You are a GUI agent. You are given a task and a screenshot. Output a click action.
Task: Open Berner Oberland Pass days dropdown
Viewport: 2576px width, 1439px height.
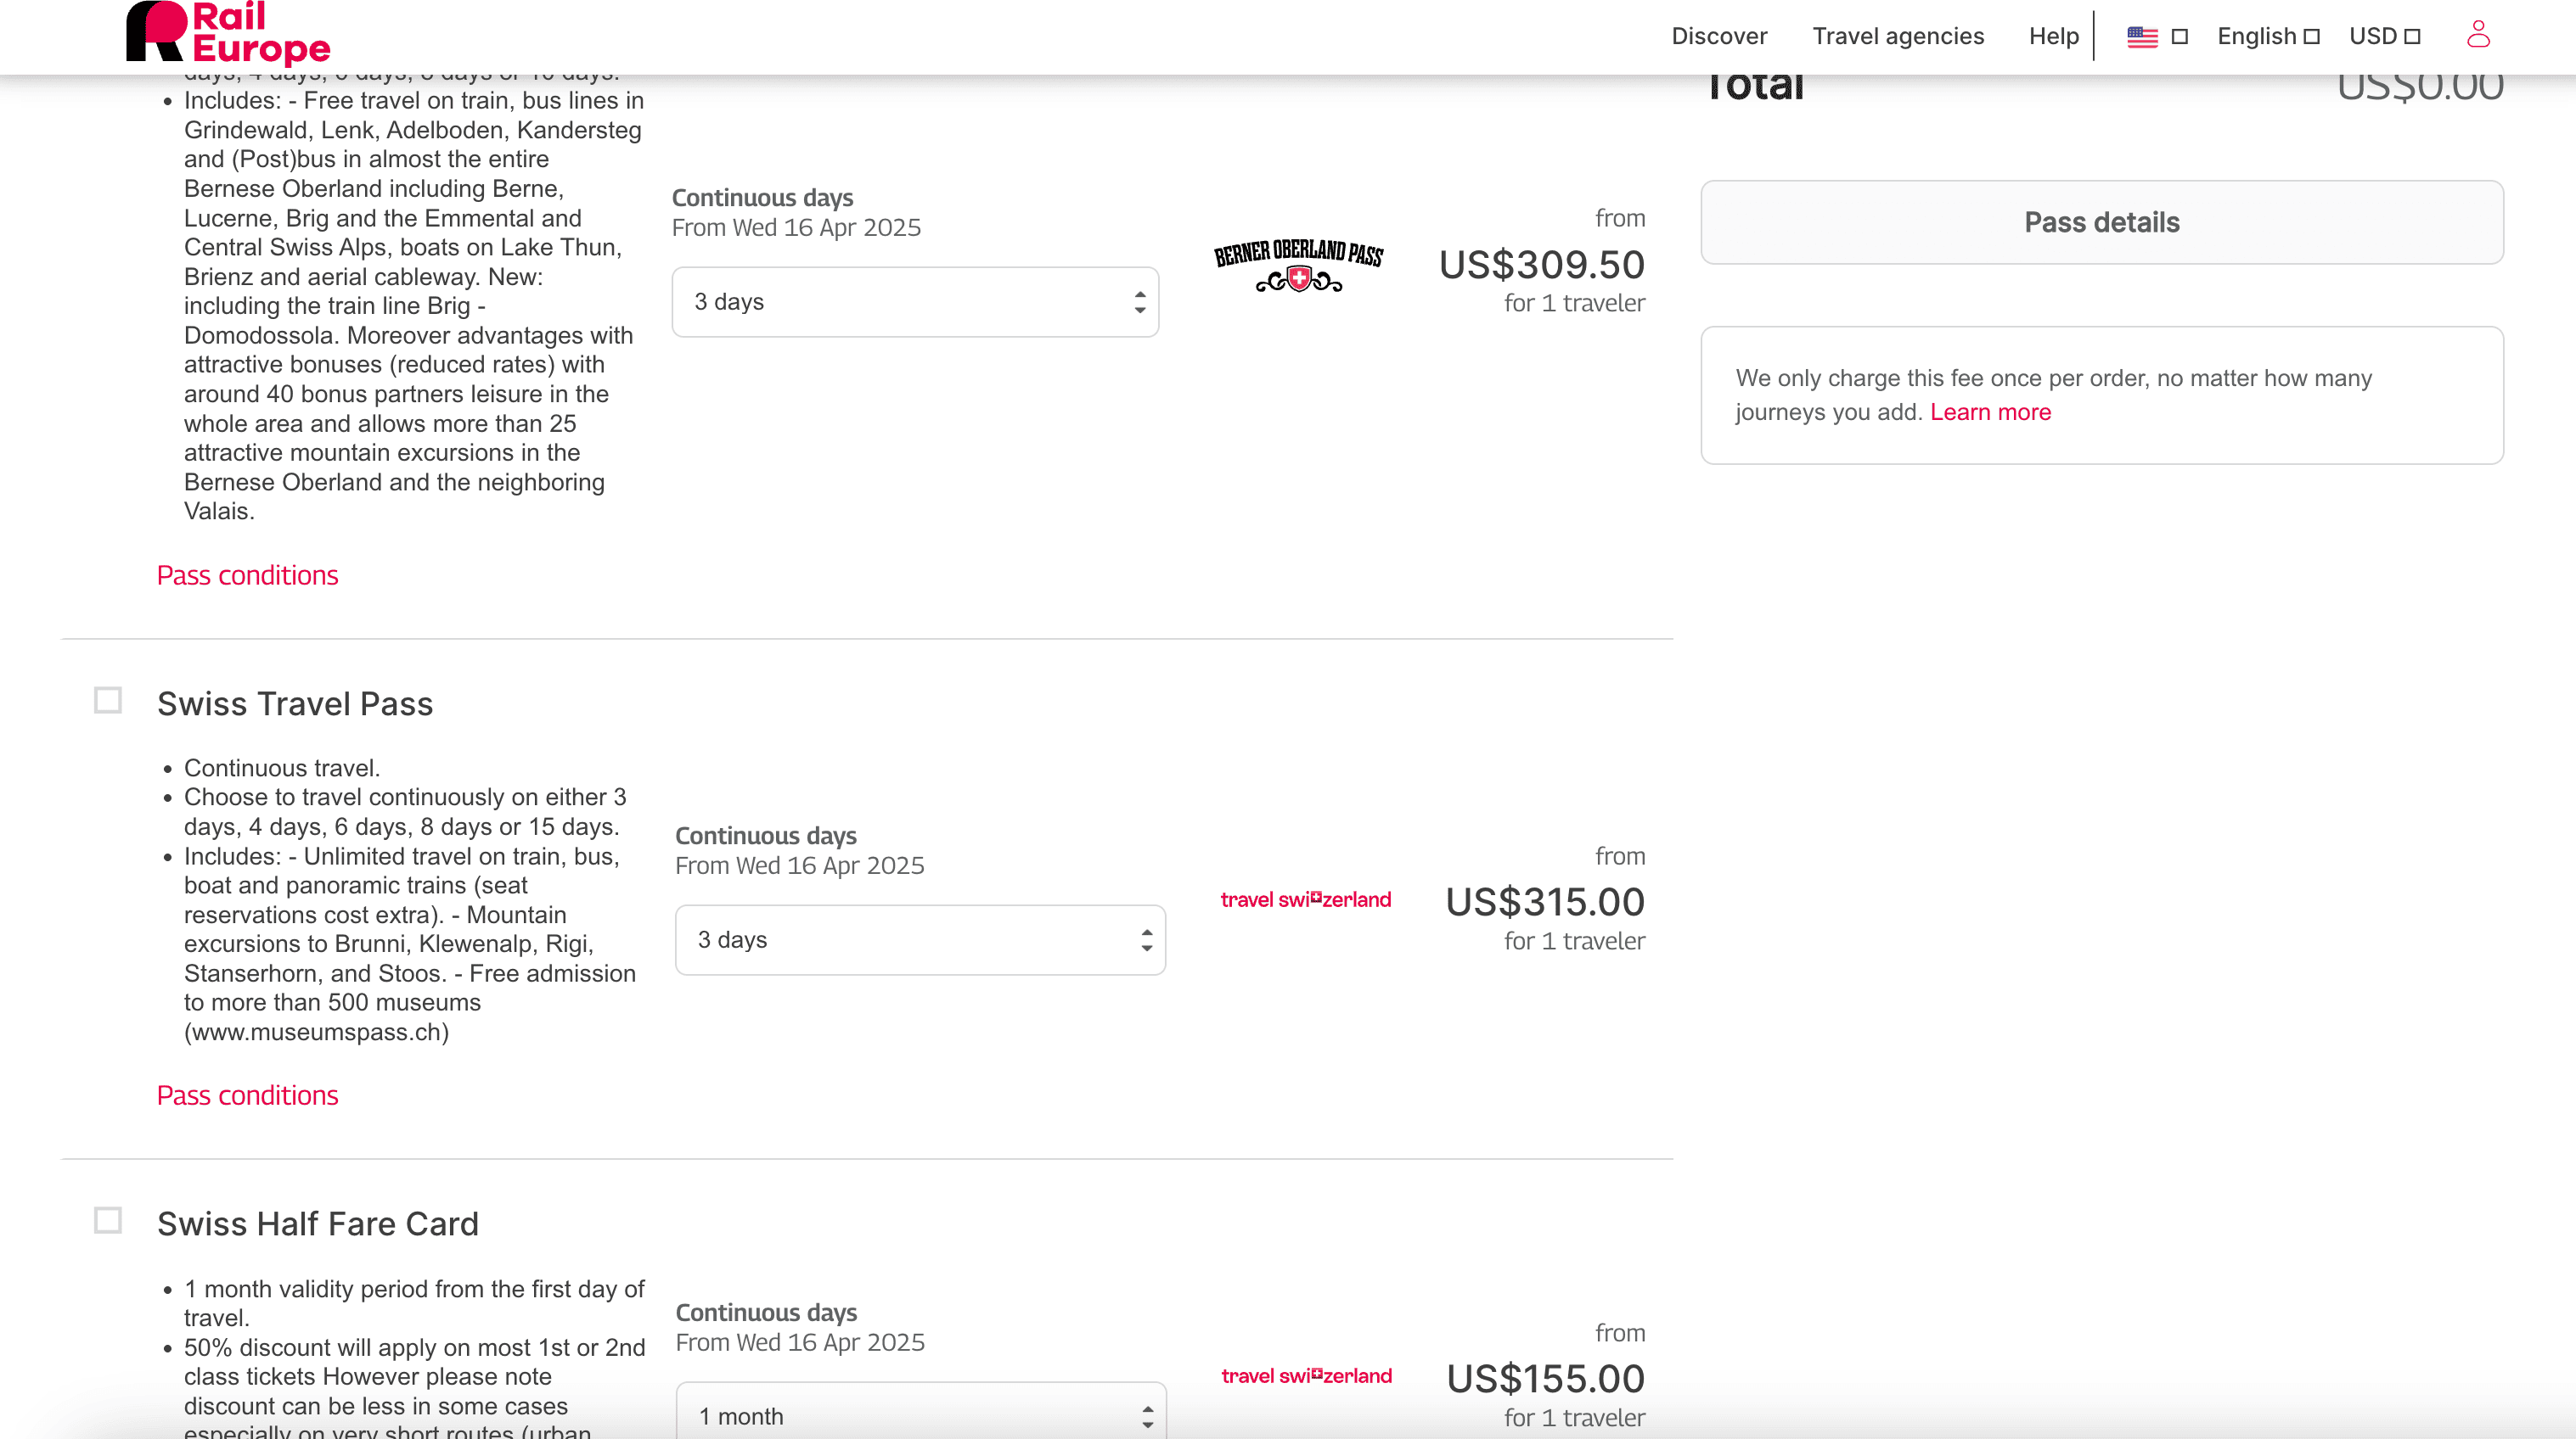915,302
